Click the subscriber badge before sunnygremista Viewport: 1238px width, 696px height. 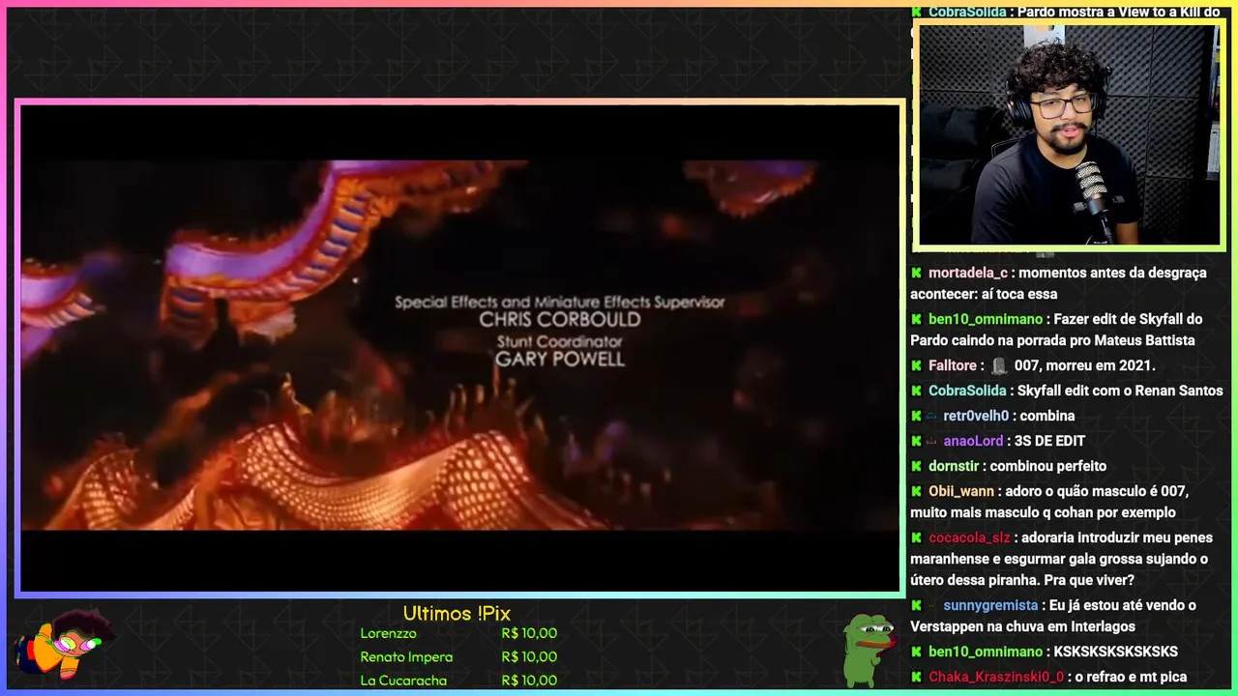932,605
